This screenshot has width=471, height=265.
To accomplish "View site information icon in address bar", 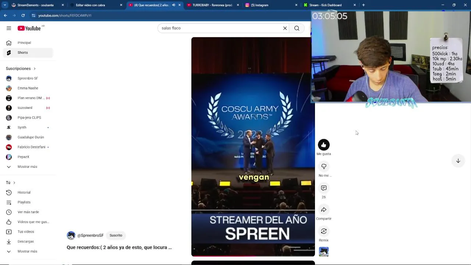I will pos(33,15).
